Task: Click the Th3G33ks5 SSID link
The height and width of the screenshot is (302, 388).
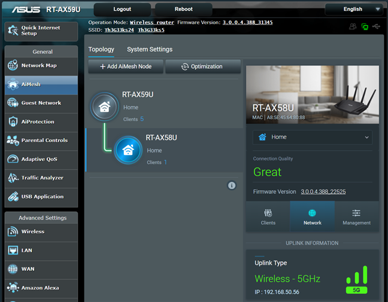Action: pyautogui.click(x=151, y=30)
